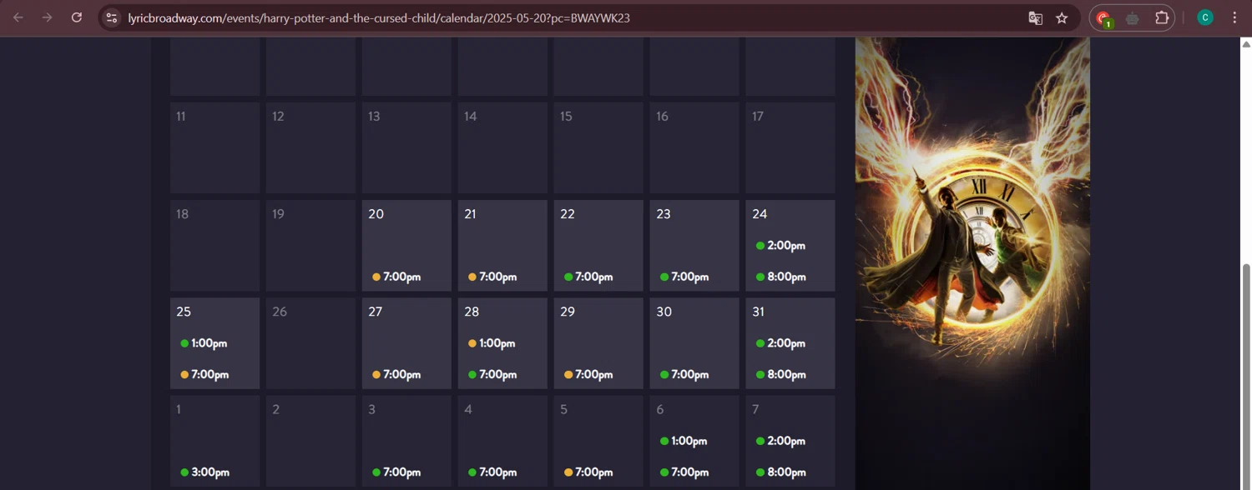This screenshot has height=490, width=1252.
Task: Click the translate page icon
Action: click(1035, 17)
